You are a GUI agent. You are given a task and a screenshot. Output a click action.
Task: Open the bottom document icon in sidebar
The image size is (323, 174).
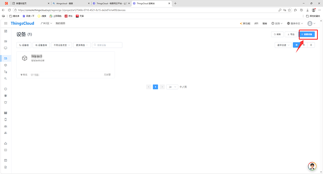point(6,167)
